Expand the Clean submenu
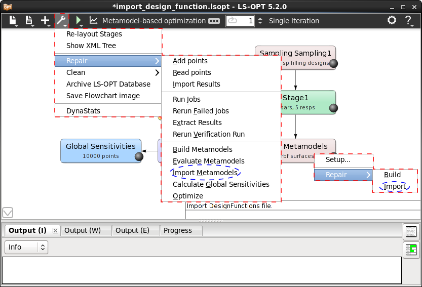 point(108,72)
